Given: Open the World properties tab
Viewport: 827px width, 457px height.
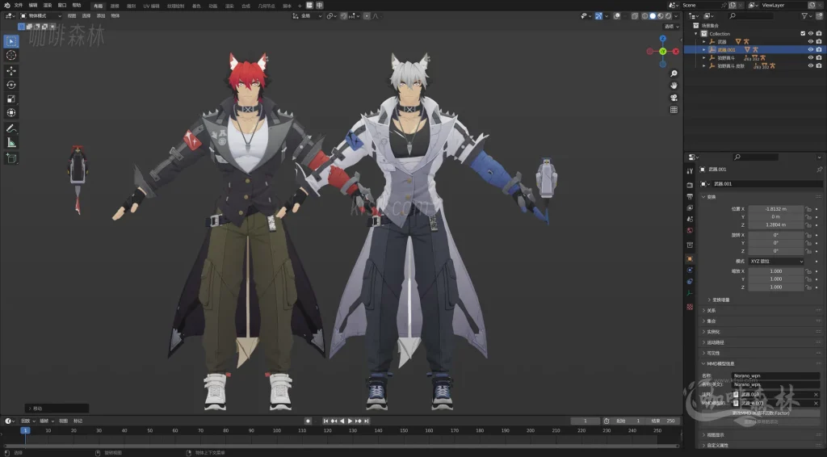Looking at the screenshot, I should coord(690,231).
